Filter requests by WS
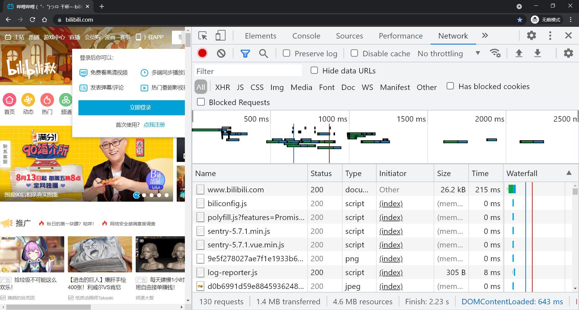 pos(367,87)
